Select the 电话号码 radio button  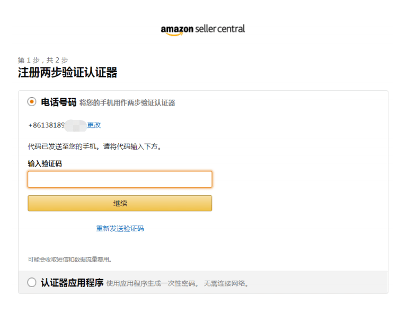[x=32, y=102]
